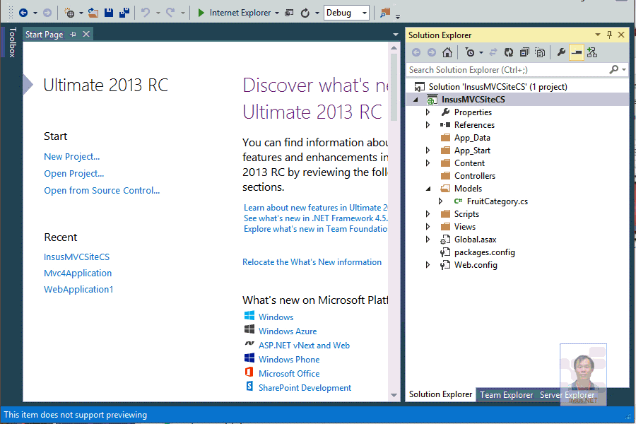Toggle Show All Files in Solution Explorer
The width and height of the screenshot is (636, 424).
click(x=540, y=52)
